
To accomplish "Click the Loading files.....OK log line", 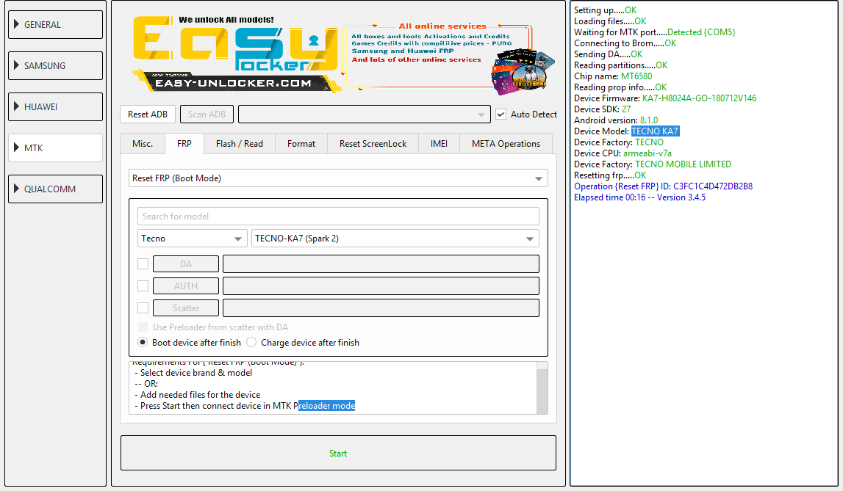I will (x=610, y=21).
